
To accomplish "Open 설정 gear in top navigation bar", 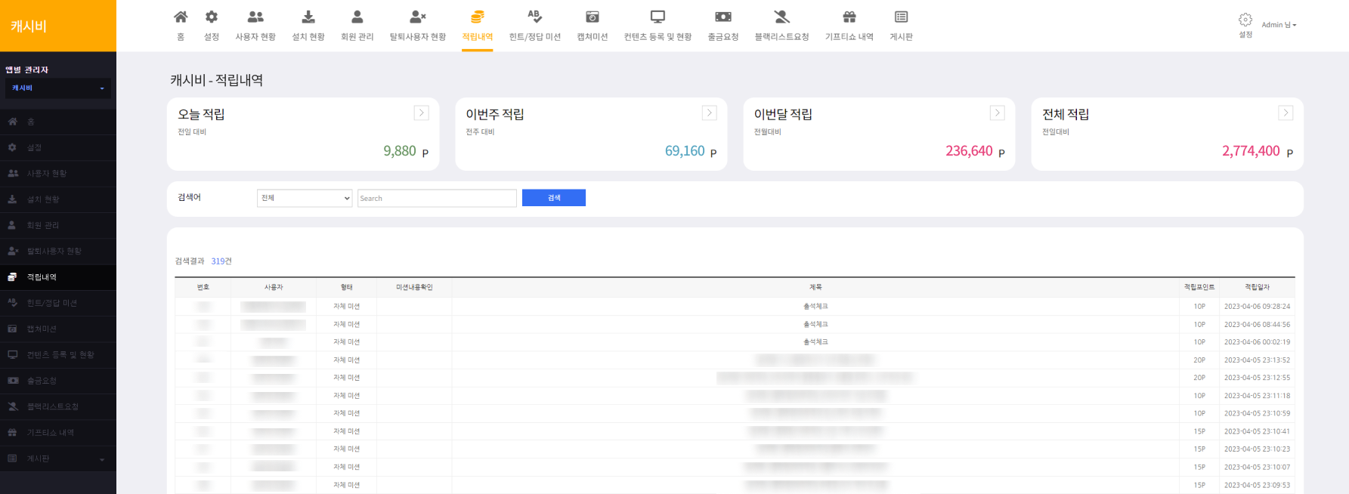I will click(x=212, y=26).
